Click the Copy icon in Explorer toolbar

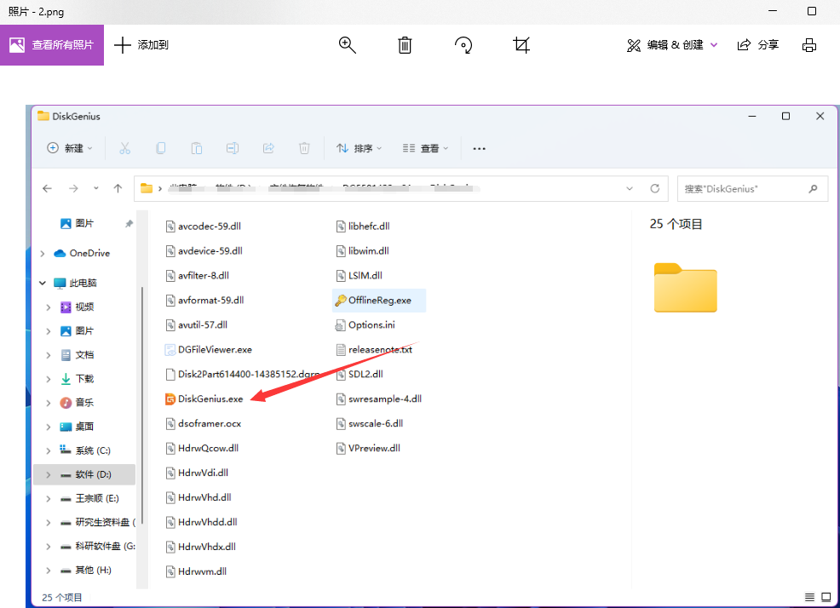click(x=161, y=148)
